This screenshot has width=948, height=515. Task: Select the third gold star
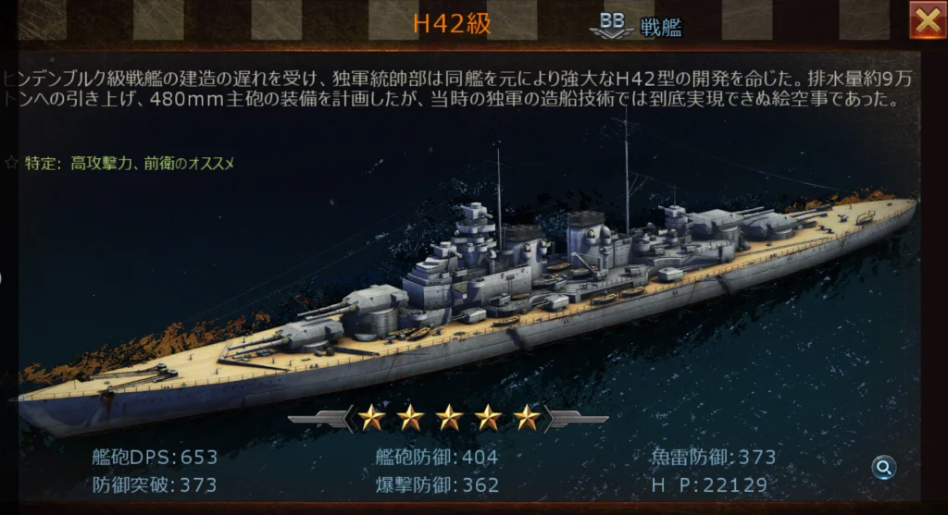click(449, 417)
